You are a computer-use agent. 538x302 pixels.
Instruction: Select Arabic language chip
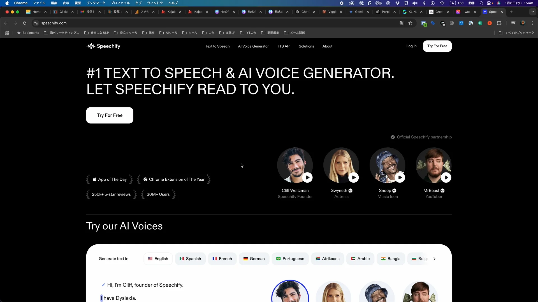(360, 259)
